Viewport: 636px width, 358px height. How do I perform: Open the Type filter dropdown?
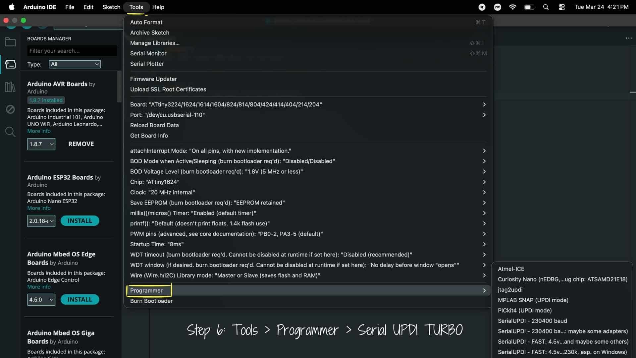pos(75,64)
